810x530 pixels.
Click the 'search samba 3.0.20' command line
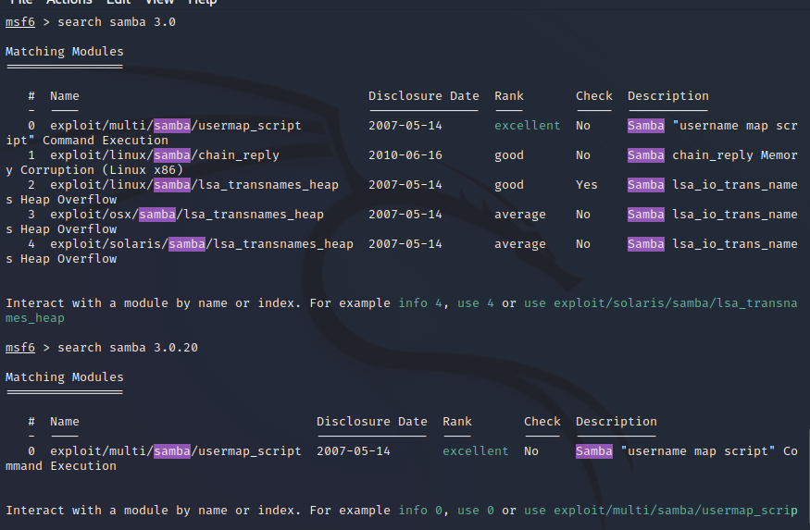(x=128, y=348)
